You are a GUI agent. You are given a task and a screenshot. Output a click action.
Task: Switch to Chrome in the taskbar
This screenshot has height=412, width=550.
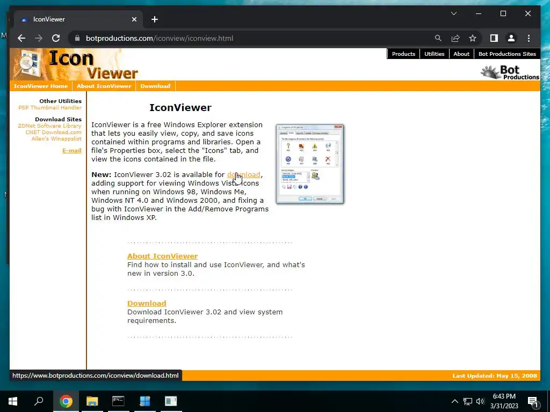point(66,401)
